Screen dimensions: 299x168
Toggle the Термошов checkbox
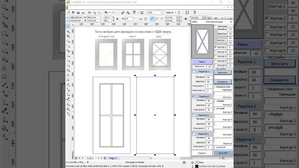215,26
